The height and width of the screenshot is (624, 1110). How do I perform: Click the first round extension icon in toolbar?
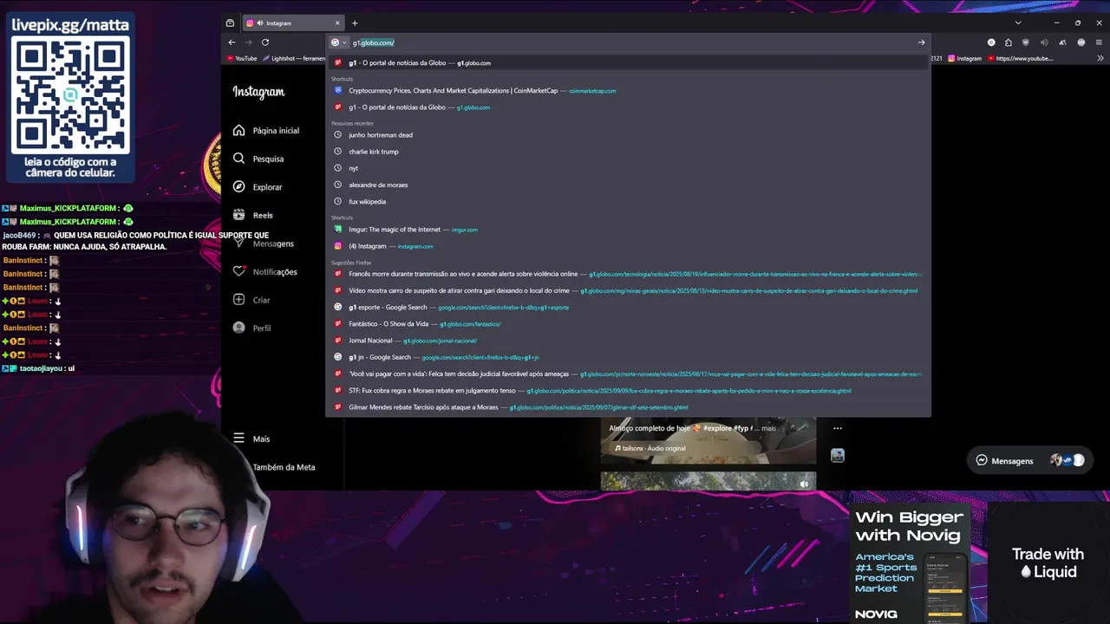coord(991,42)
